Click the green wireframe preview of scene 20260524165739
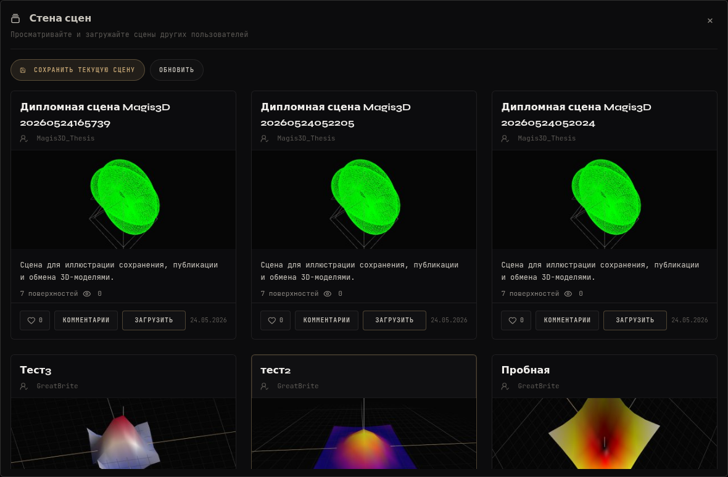 click(x=123, y=200)
